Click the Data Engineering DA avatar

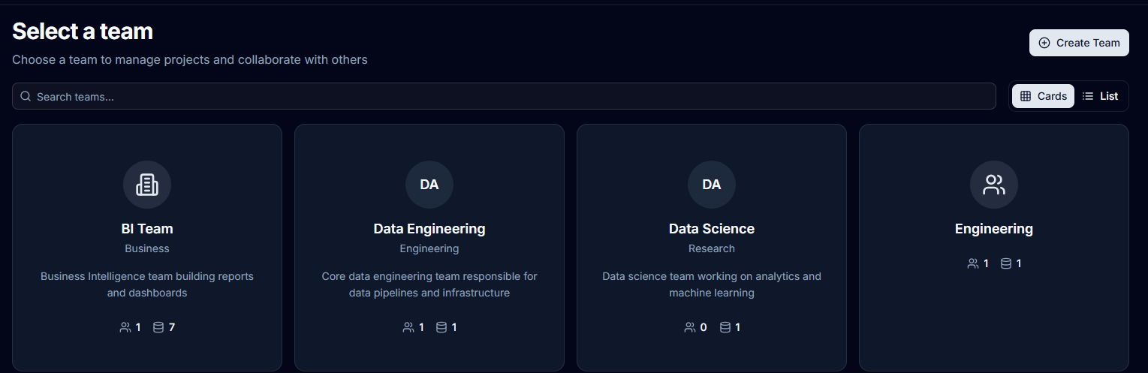(429, 185)
